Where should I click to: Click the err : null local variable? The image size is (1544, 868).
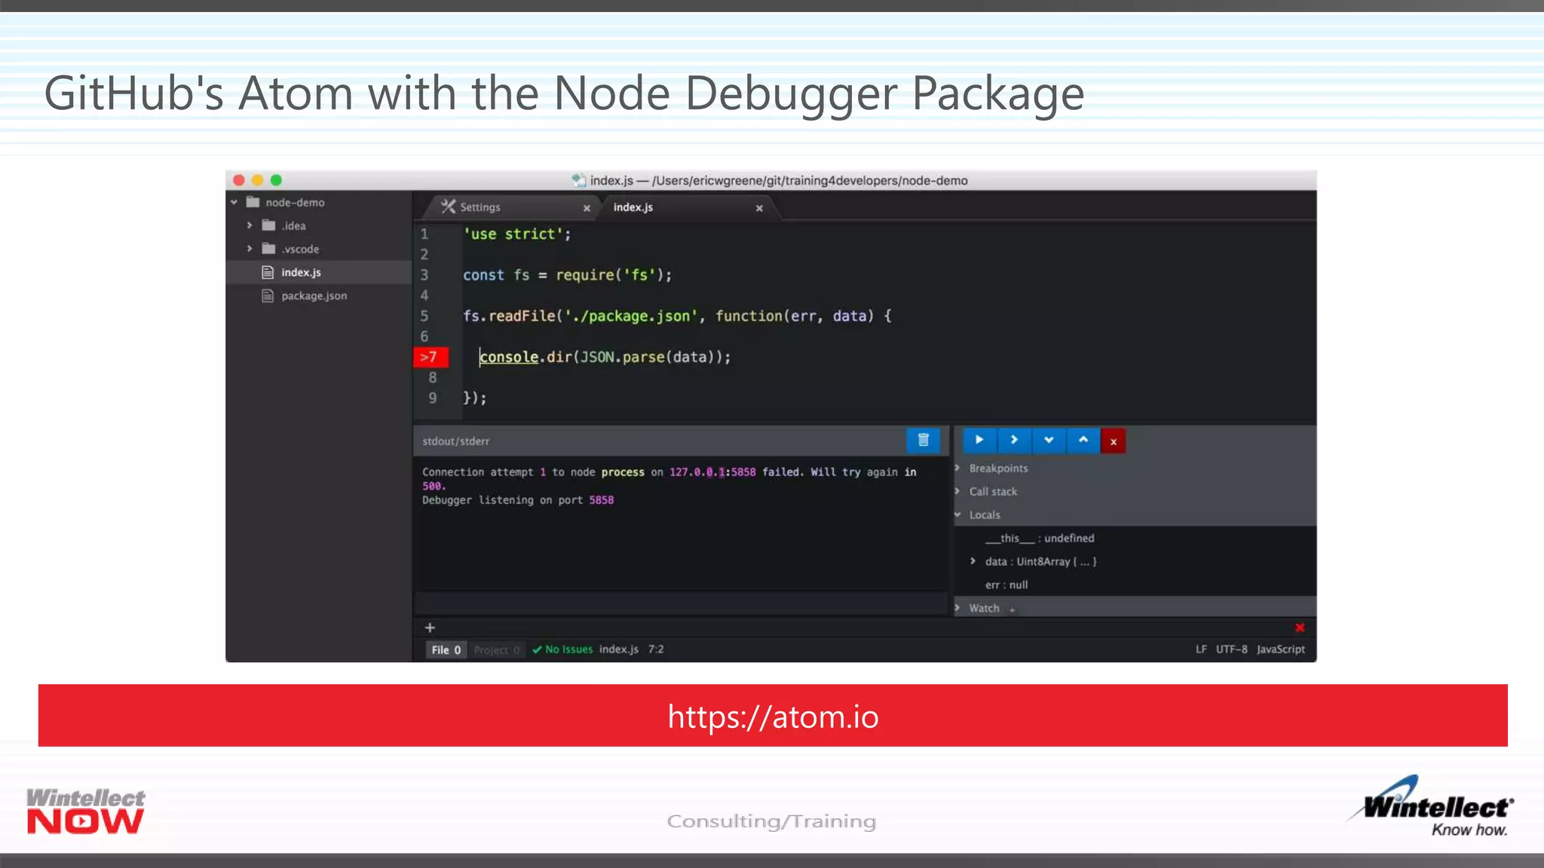(x=1006, y=585)
